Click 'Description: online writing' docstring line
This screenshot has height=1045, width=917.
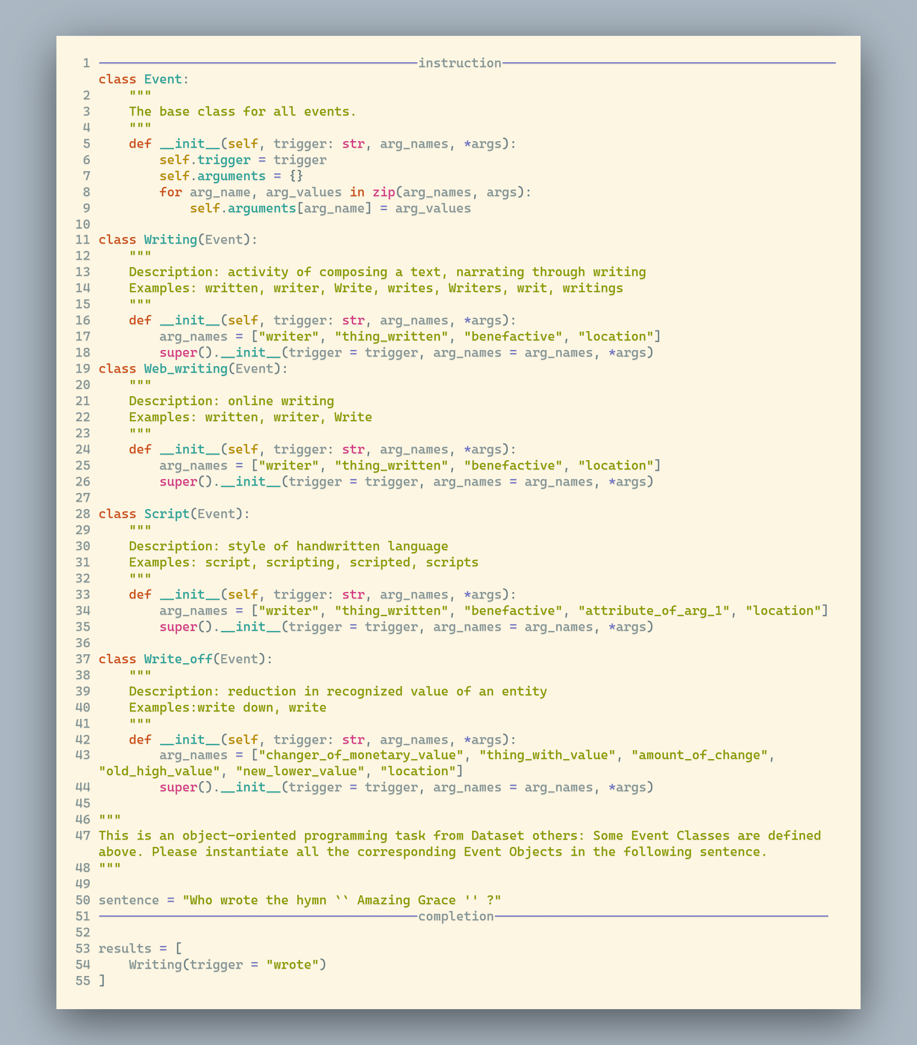(x=231, y=401)
